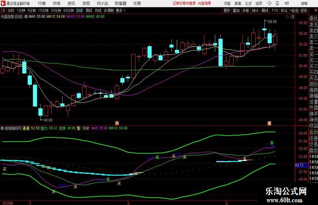Open the 功能 menu
This screenshot has height=205, width=318.
pyautogui.click(x=227, y=3)
